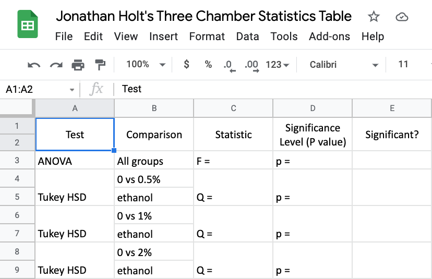The image size is (432, 279).
Task: Select column C header
Action: coord(233,108)
